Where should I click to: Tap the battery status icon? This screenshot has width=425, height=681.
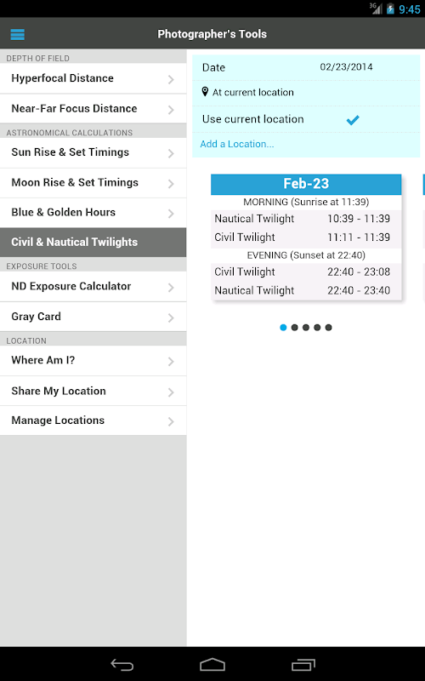[x=390, y=9]
